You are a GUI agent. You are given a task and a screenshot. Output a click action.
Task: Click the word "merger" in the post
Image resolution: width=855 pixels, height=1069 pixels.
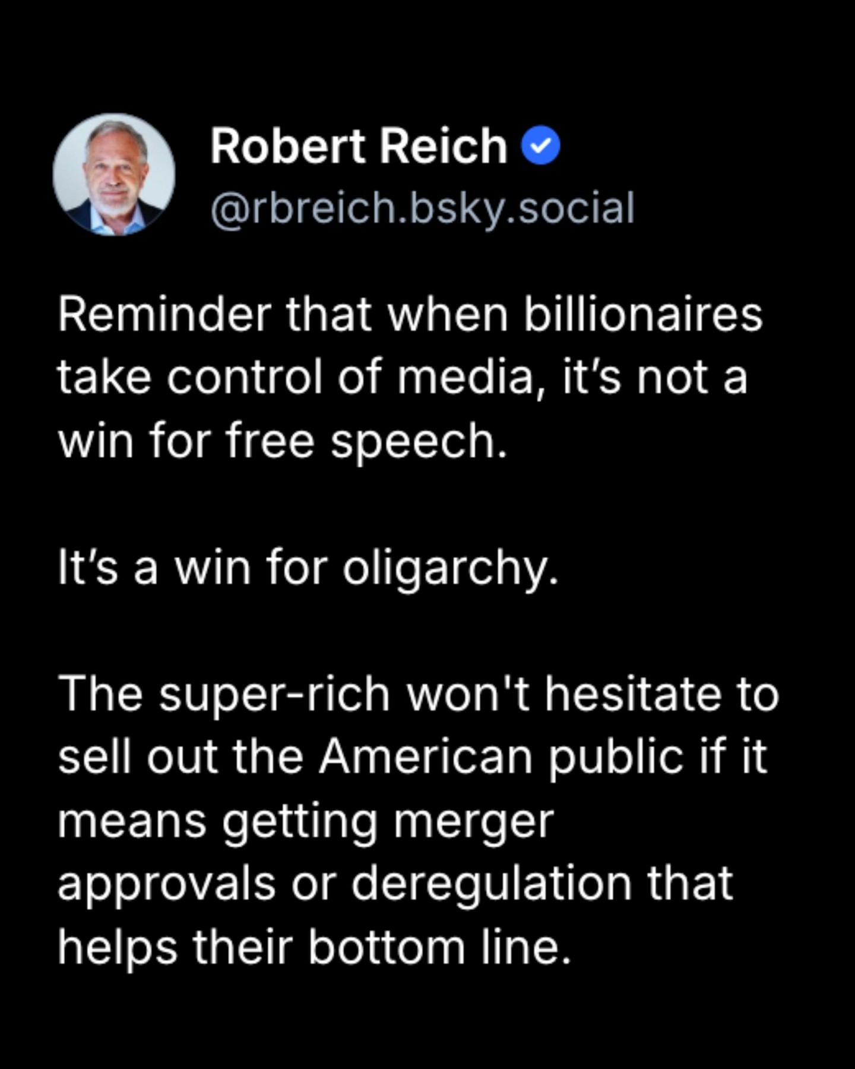pos(473,821)
